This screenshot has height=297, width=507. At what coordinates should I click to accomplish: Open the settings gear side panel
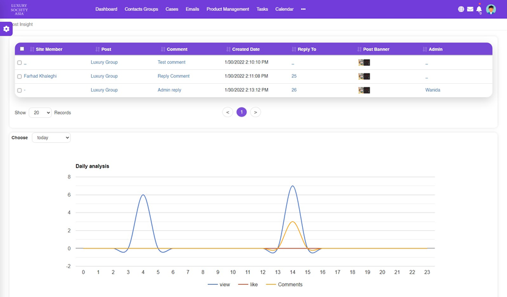pos(6,29)
